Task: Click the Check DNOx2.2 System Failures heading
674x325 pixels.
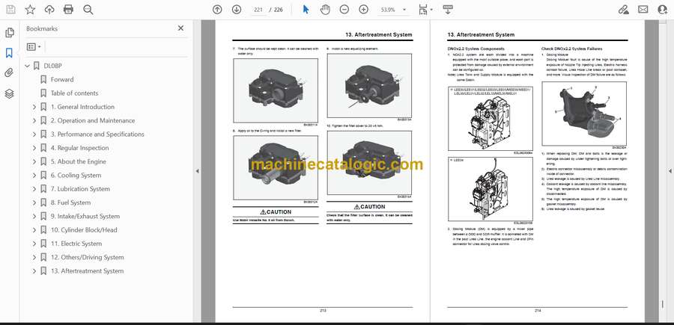Action: [x=571, y=49]
